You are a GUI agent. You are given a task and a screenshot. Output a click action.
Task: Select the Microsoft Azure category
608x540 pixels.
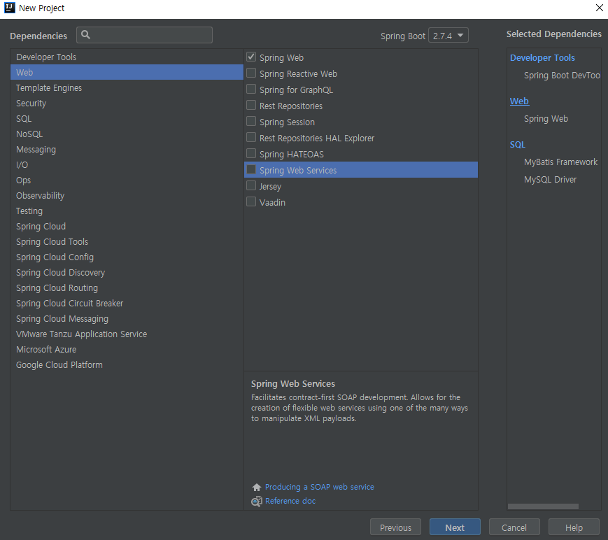127,349
